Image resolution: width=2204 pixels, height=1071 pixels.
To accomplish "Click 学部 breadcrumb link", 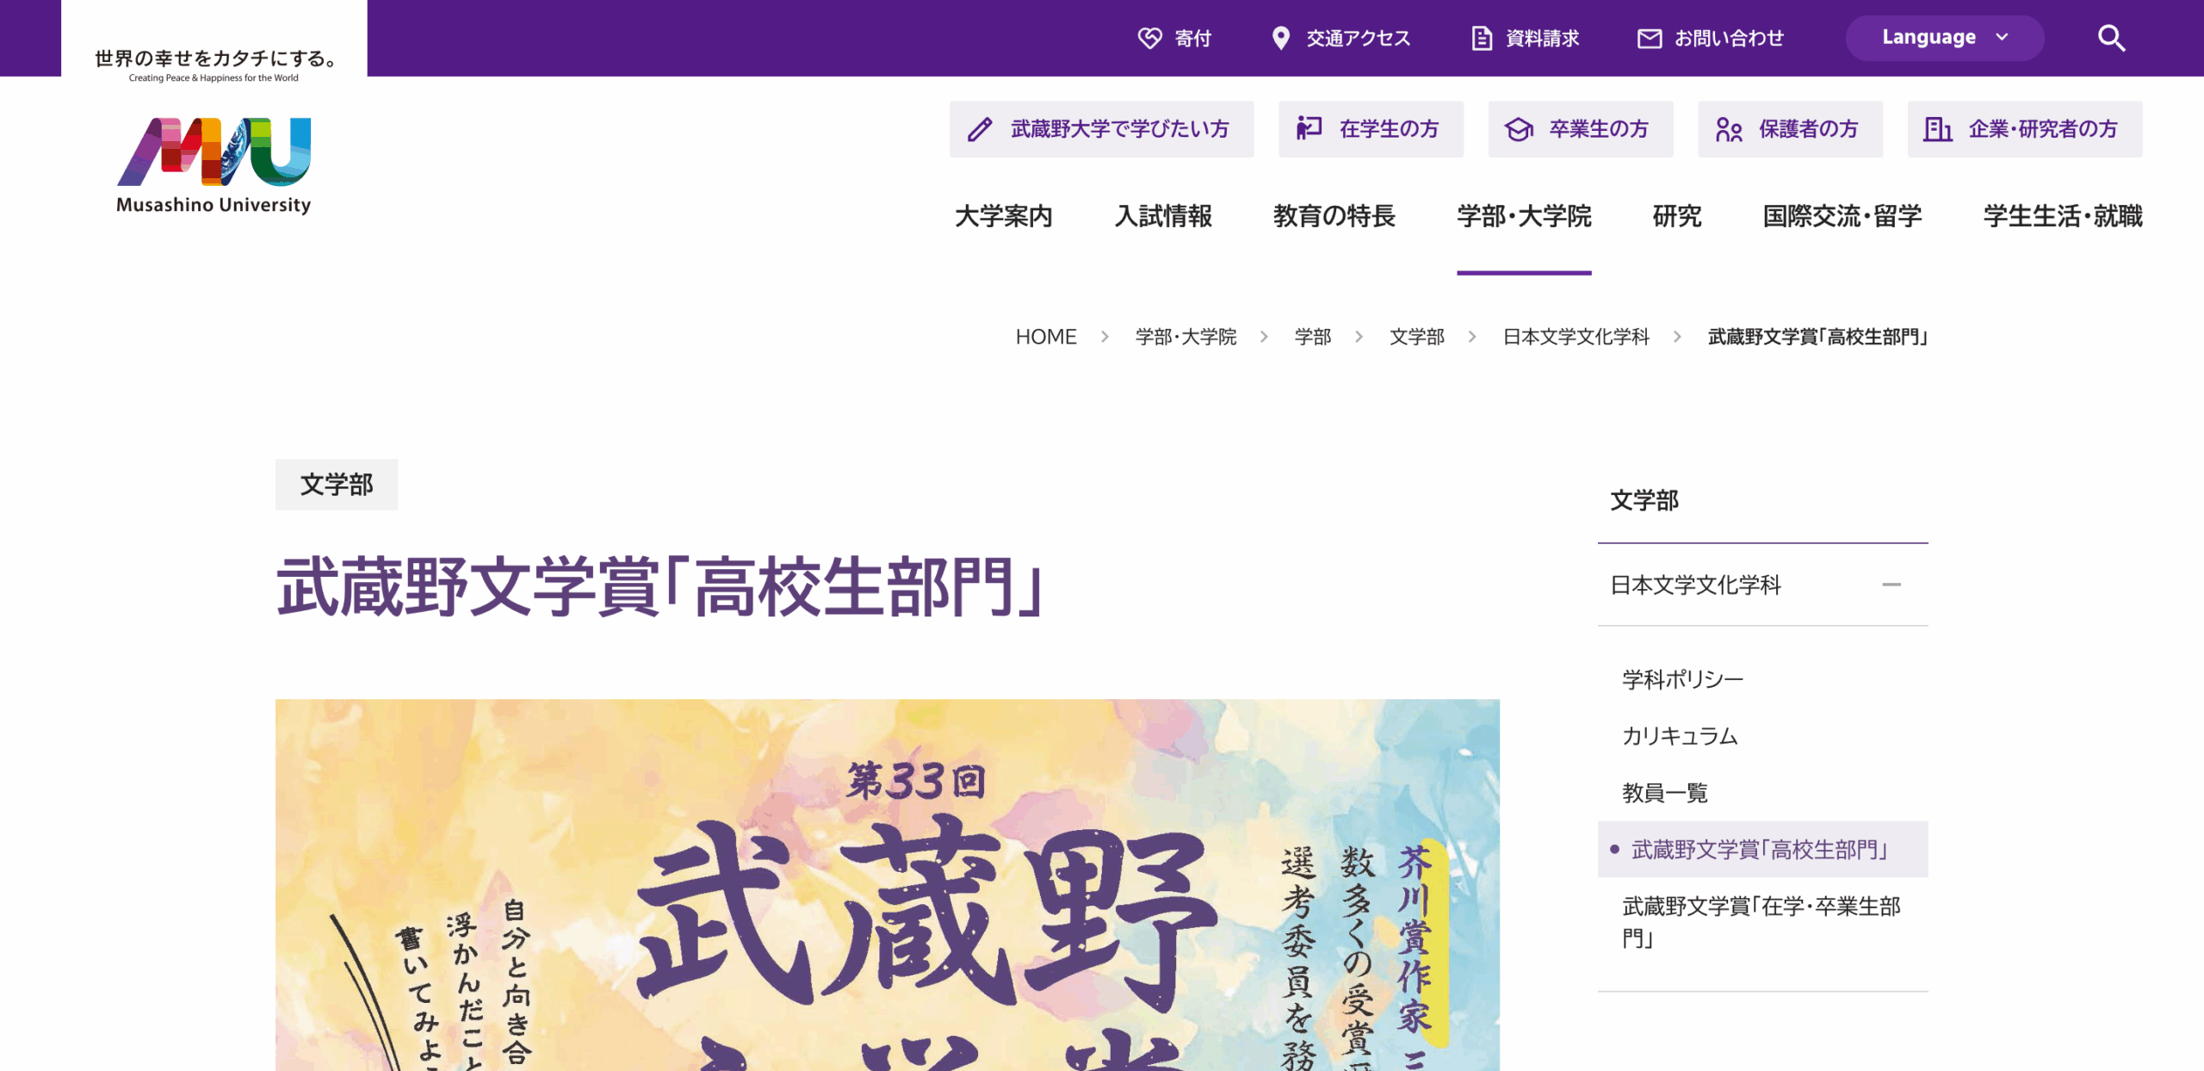I will pyautogui.click(x=1313, y=337).
